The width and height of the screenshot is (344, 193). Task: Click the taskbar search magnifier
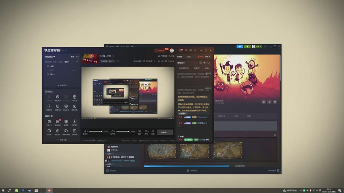pyautogui.click(x=9, y=190)
